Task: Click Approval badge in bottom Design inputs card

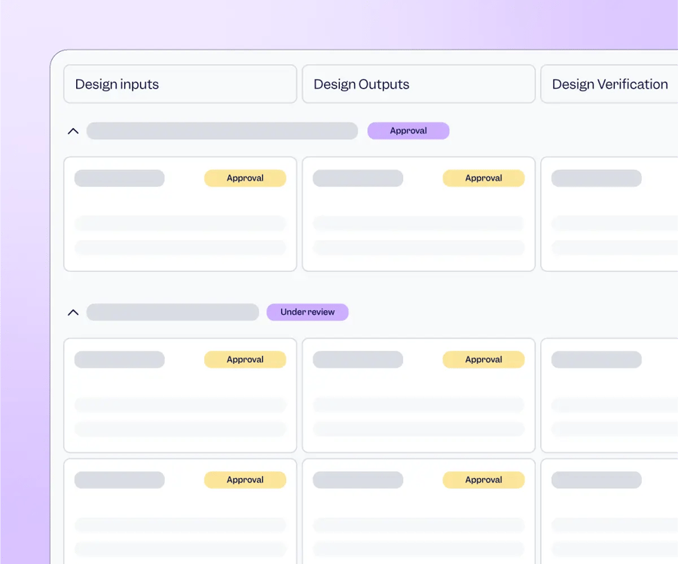Action: pos(245,480)
